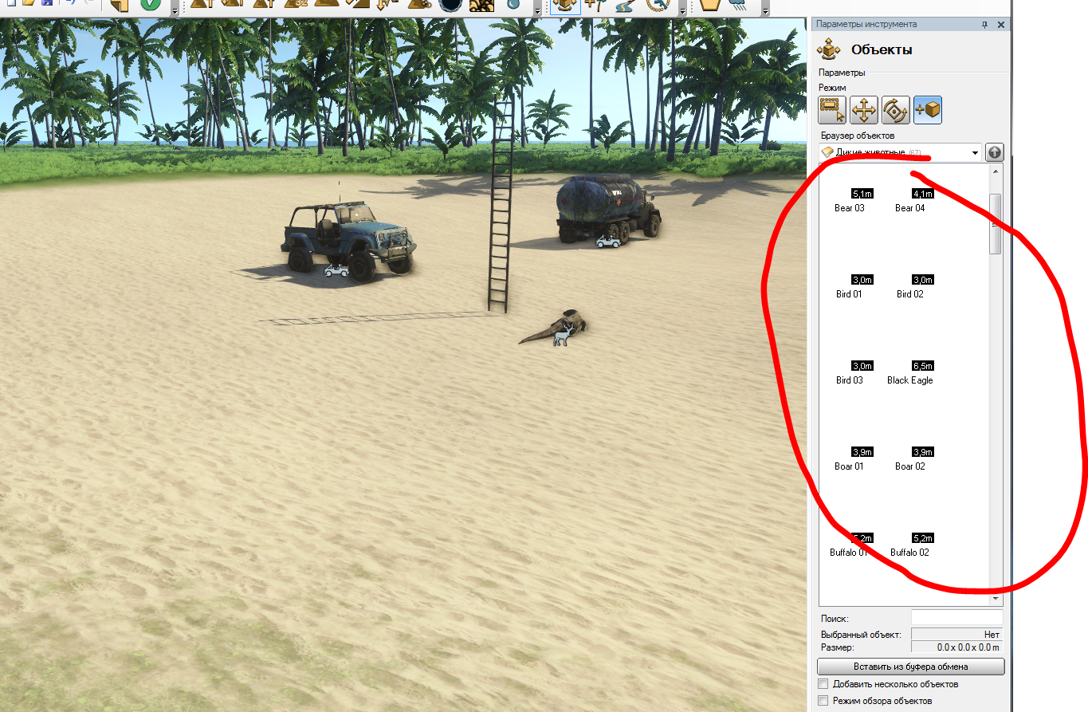Click the Режим label above the mode buttons
Viewport: 1088px width, 712px height.
pyautogui.click(x=832, y=88)
